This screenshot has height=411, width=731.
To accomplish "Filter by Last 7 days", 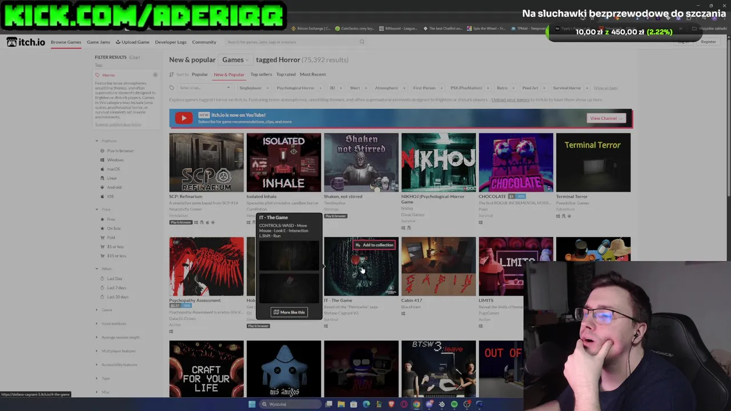I will pos(113,288).
